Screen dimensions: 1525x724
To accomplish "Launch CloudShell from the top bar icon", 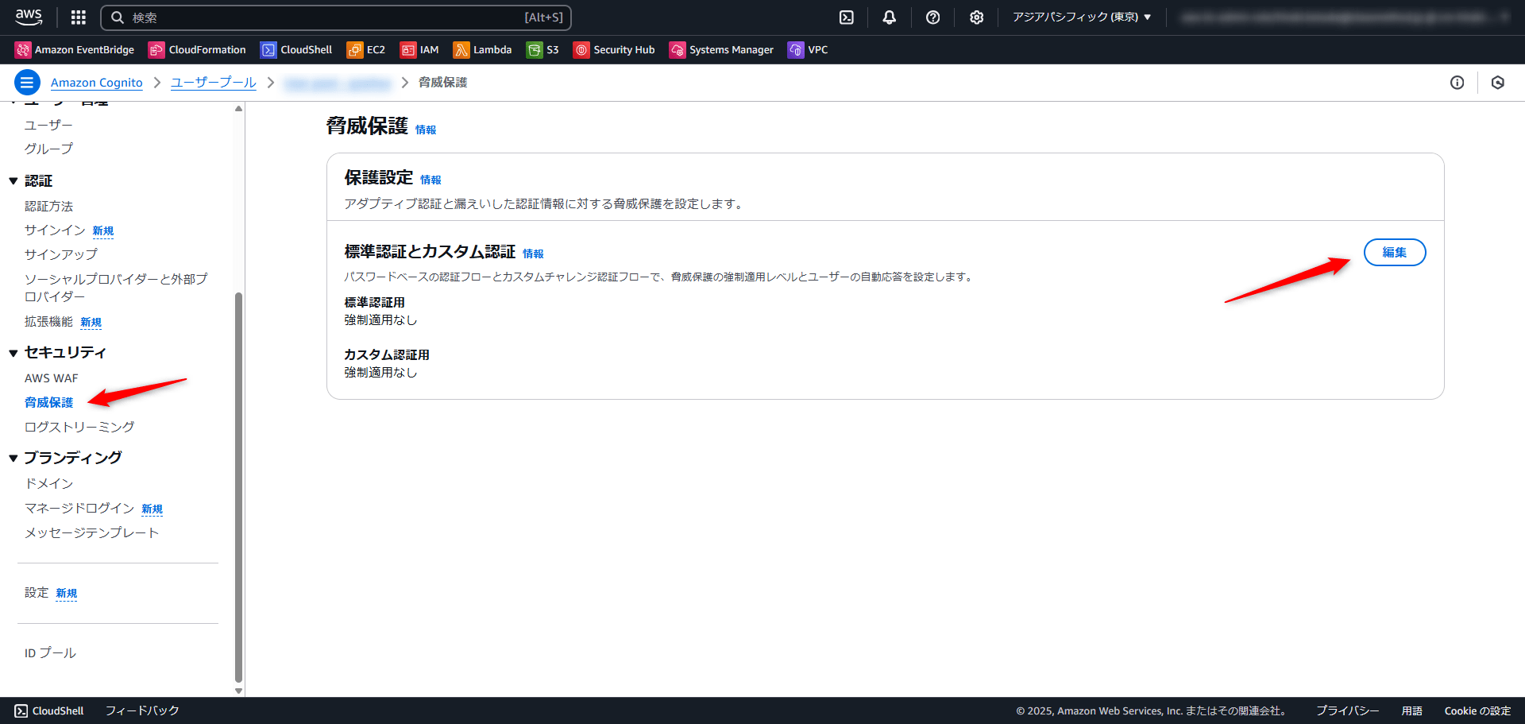I will [x=847, y=17].
